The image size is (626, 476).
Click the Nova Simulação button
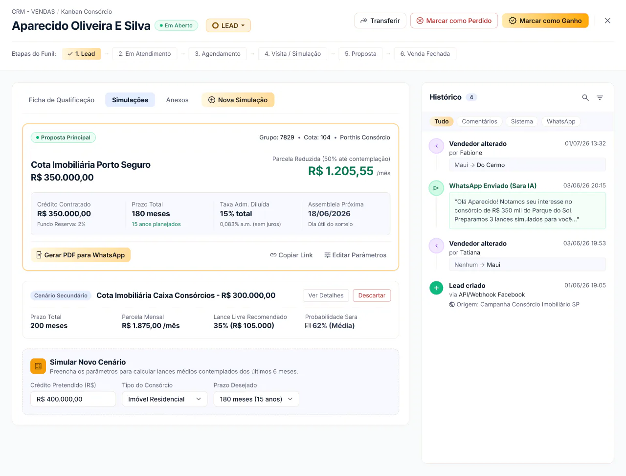(238, 100)
